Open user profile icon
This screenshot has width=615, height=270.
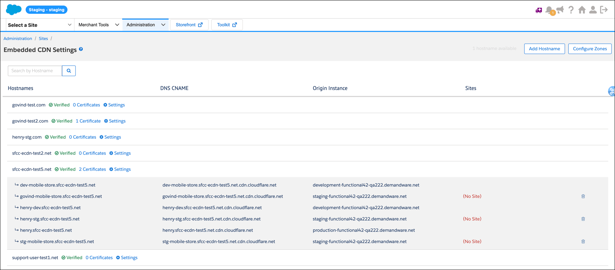(593, 10)
